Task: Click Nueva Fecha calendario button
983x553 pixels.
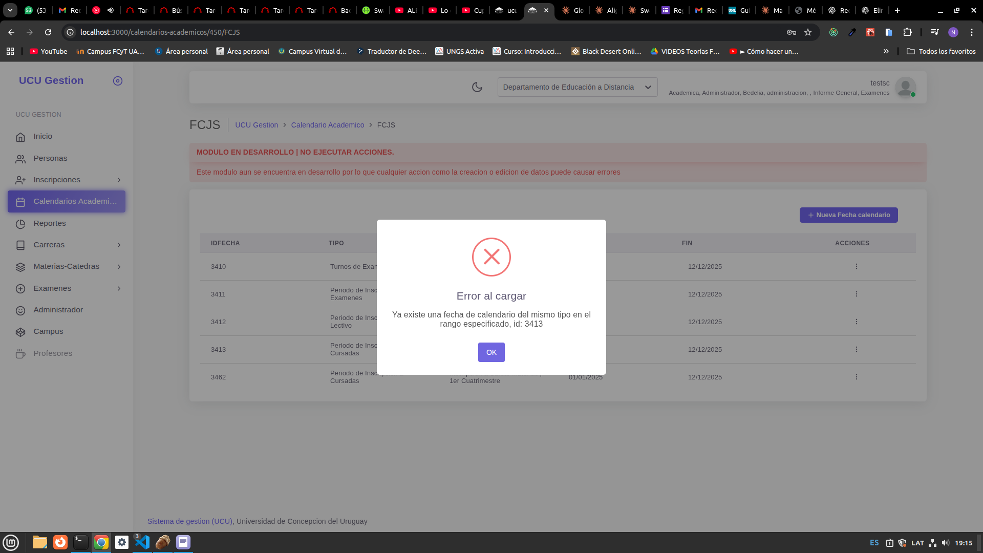Action: click(x=848, y=215)
